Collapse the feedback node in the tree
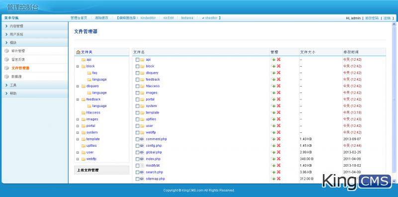 click(78, 99)
